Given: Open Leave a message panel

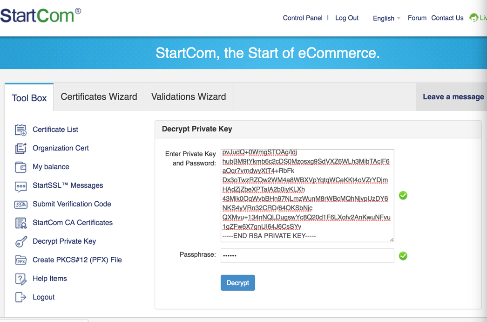Looking at the screenshot, I should pos(453,96).
